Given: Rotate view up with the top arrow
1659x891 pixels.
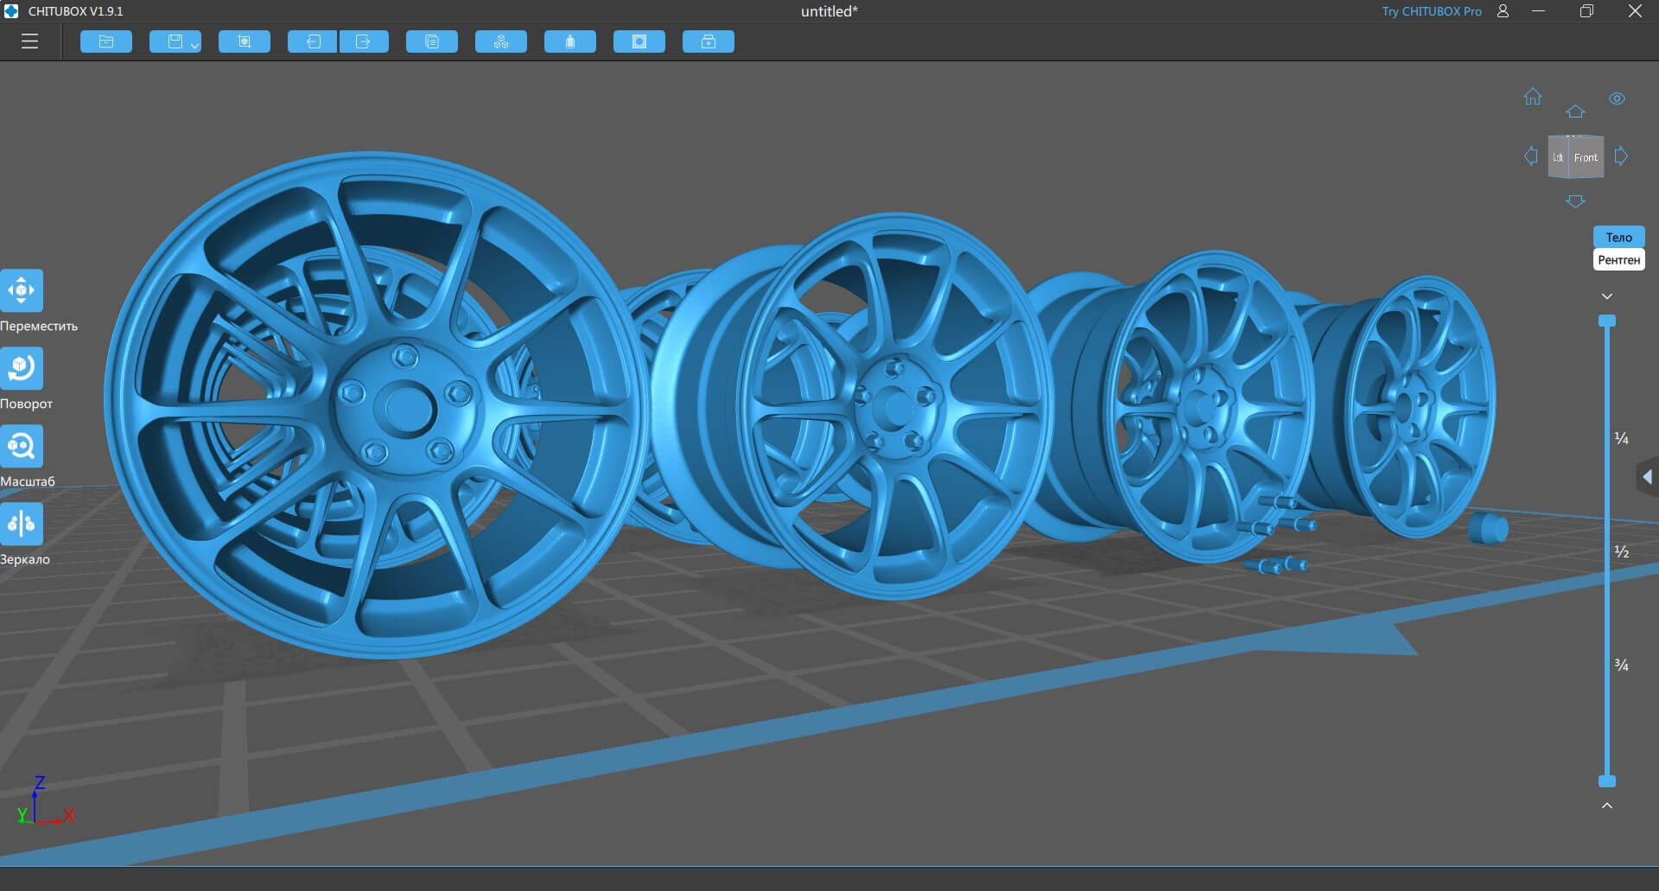Looking at the screenshot, I should coord(1575,111).
